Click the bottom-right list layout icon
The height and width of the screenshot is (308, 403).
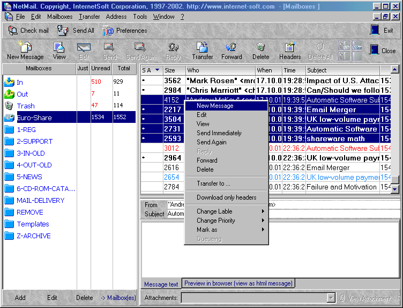click(357, 56)
